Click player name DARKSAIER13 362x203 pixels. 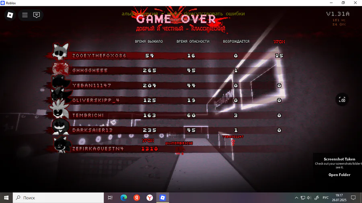click(93, 130)
